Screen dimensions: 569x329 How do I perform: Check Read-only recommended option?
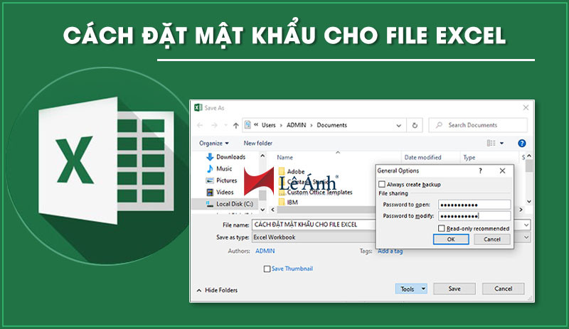click(441, 229)
